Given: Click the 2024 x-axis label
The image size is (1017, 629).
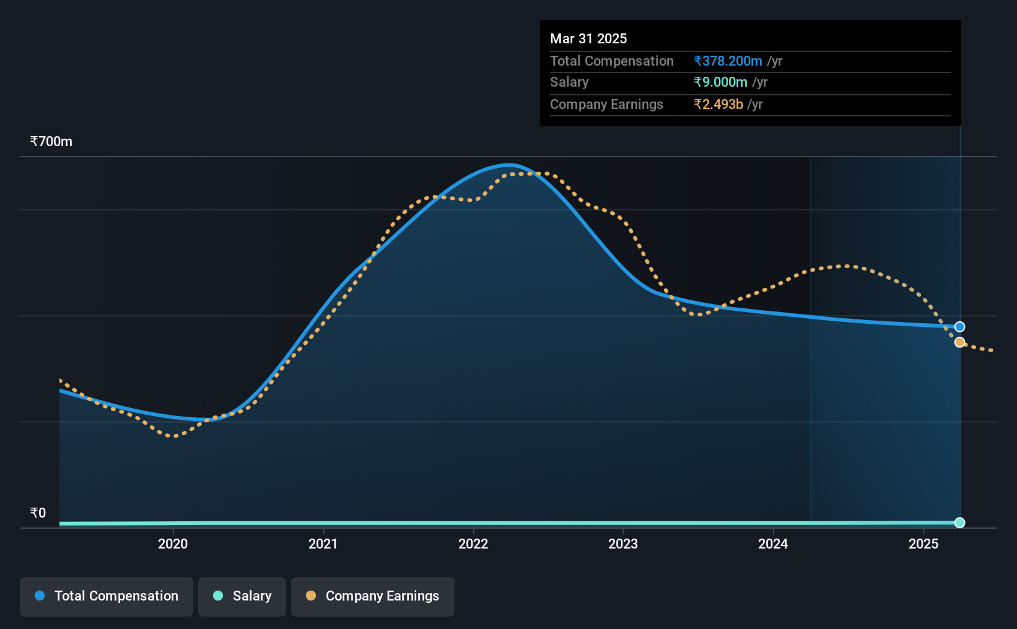Looking at the screenshot, I should [x=773, y=544].
